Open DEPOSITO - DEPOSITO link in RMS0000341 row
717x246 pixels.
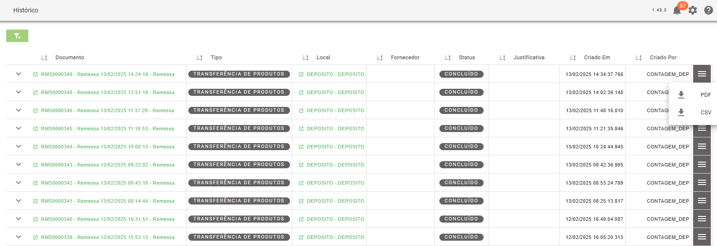point(336,201)
